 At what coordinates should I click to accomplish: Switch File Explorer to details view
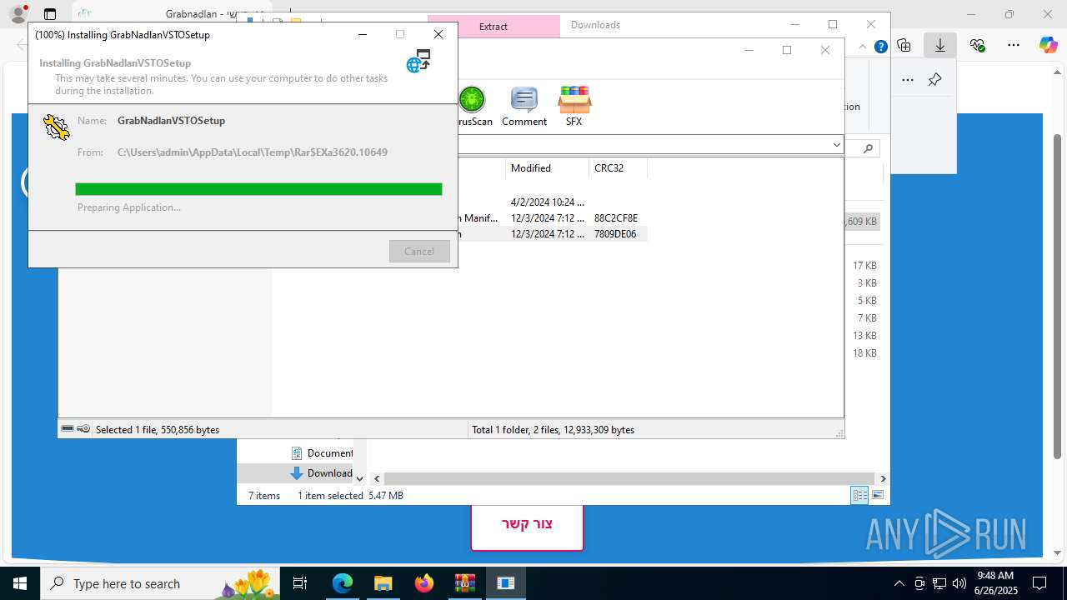[859, 495]
